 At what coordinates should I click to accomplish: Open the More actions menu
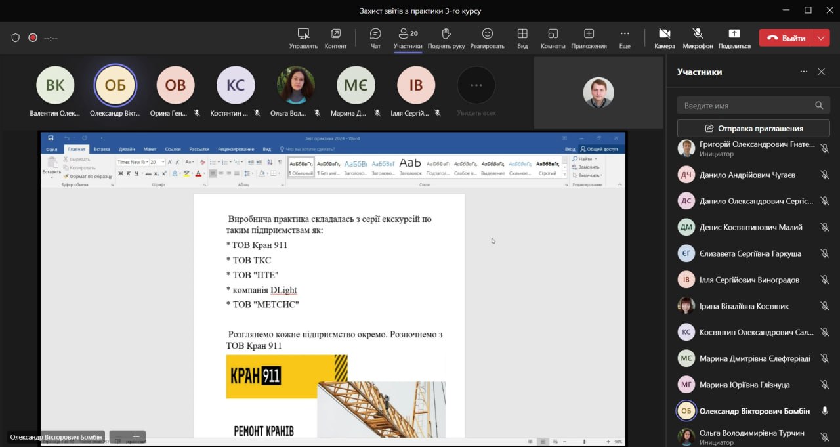(x=624, y=37)
